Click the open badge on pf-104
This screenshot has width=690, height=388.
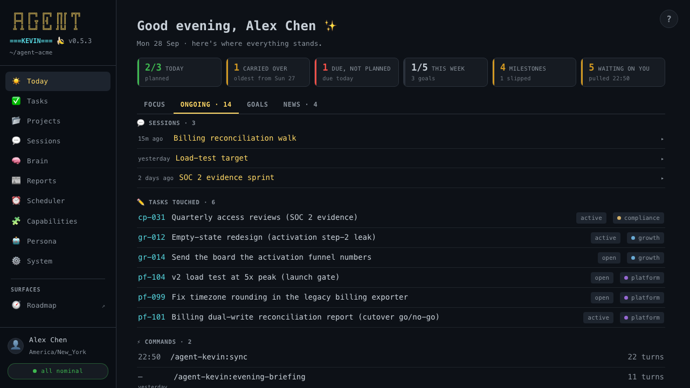coord(602,278)
